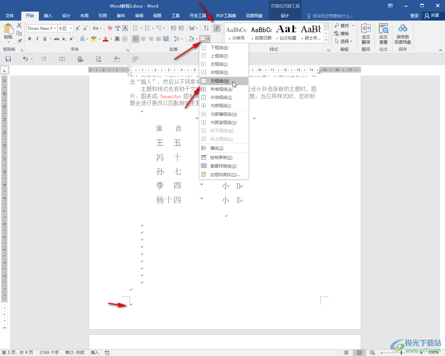Click Replace (替换)
The width and height of the screenshot is (445, 356).
pos(342,33)
